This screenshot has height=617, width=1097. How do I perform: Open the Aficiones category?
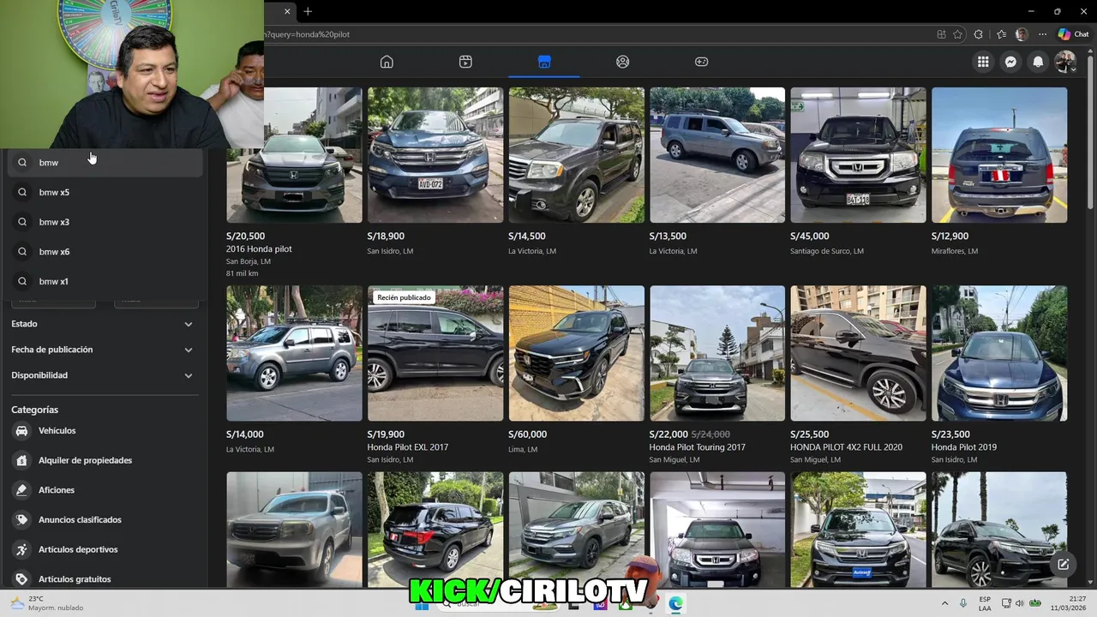[103, 490]
